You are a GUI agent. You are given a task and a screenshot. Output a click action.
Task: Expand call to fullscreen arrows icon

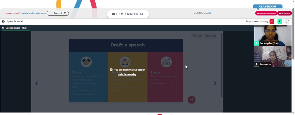pos(287,21)
